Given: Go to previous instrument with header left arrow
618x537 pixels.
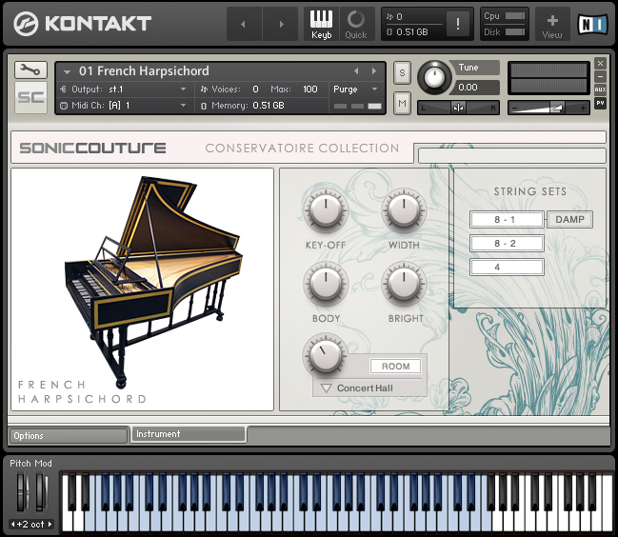Looking at the screenshot, I should 244,24.
